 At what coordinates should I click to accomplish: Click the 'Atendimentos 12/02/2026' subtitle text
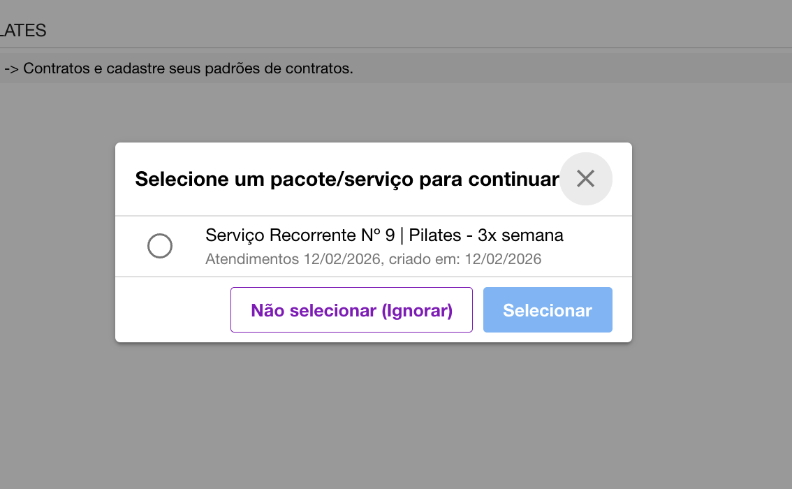293,259
